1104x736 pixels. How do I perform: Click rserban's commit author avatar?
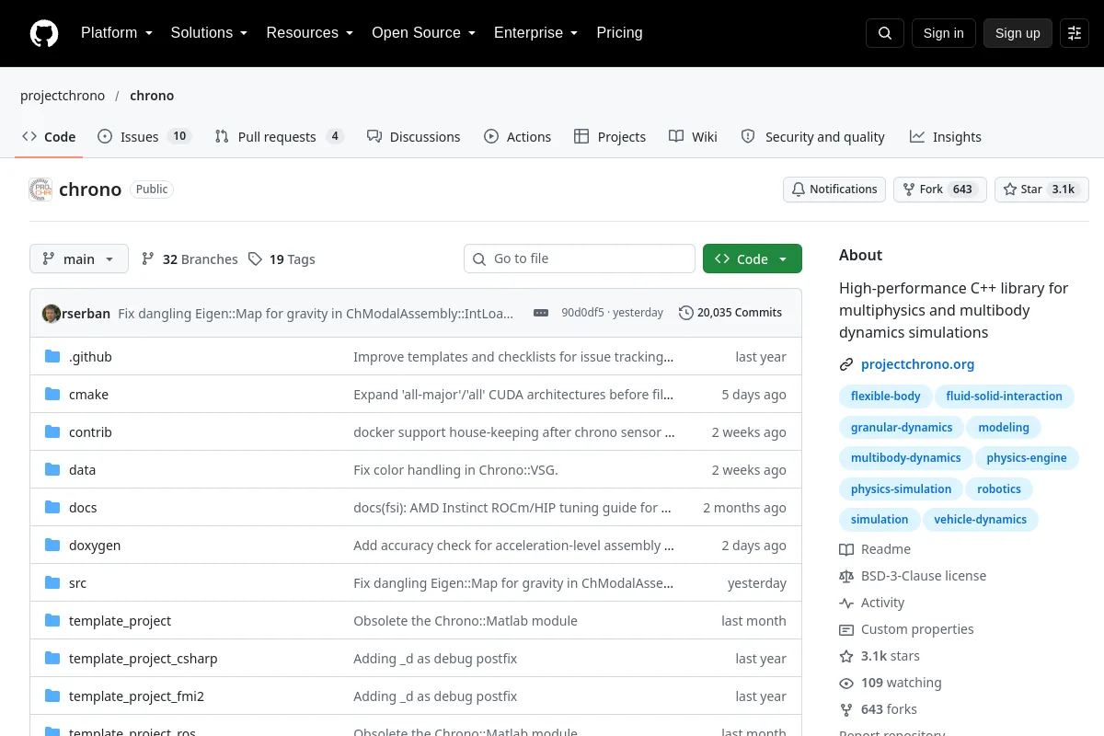(x=52, y=313)
